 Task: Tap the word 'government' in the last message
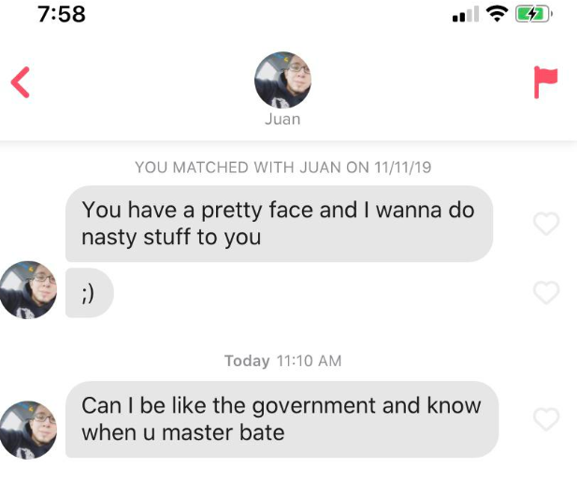point(314,406)
